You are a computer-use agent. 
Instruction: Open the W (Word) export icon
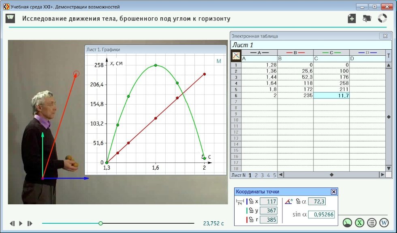click(384, 223)
